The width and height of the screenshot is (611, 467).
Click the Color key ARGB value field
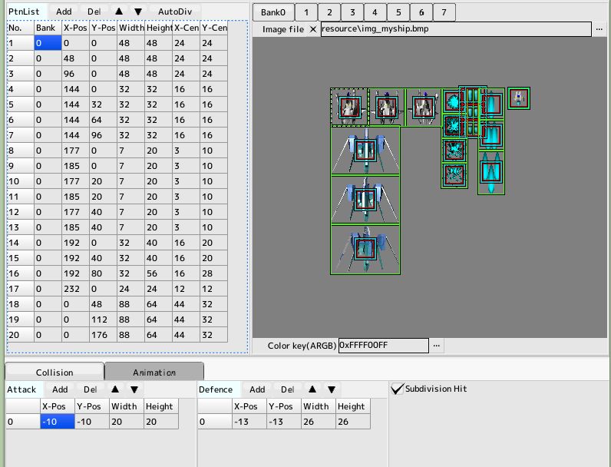click(384, 346)
